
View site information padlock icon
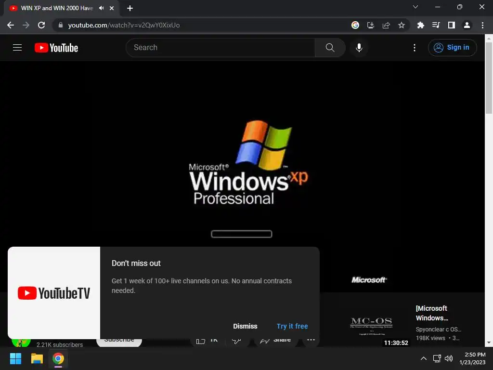60,25
